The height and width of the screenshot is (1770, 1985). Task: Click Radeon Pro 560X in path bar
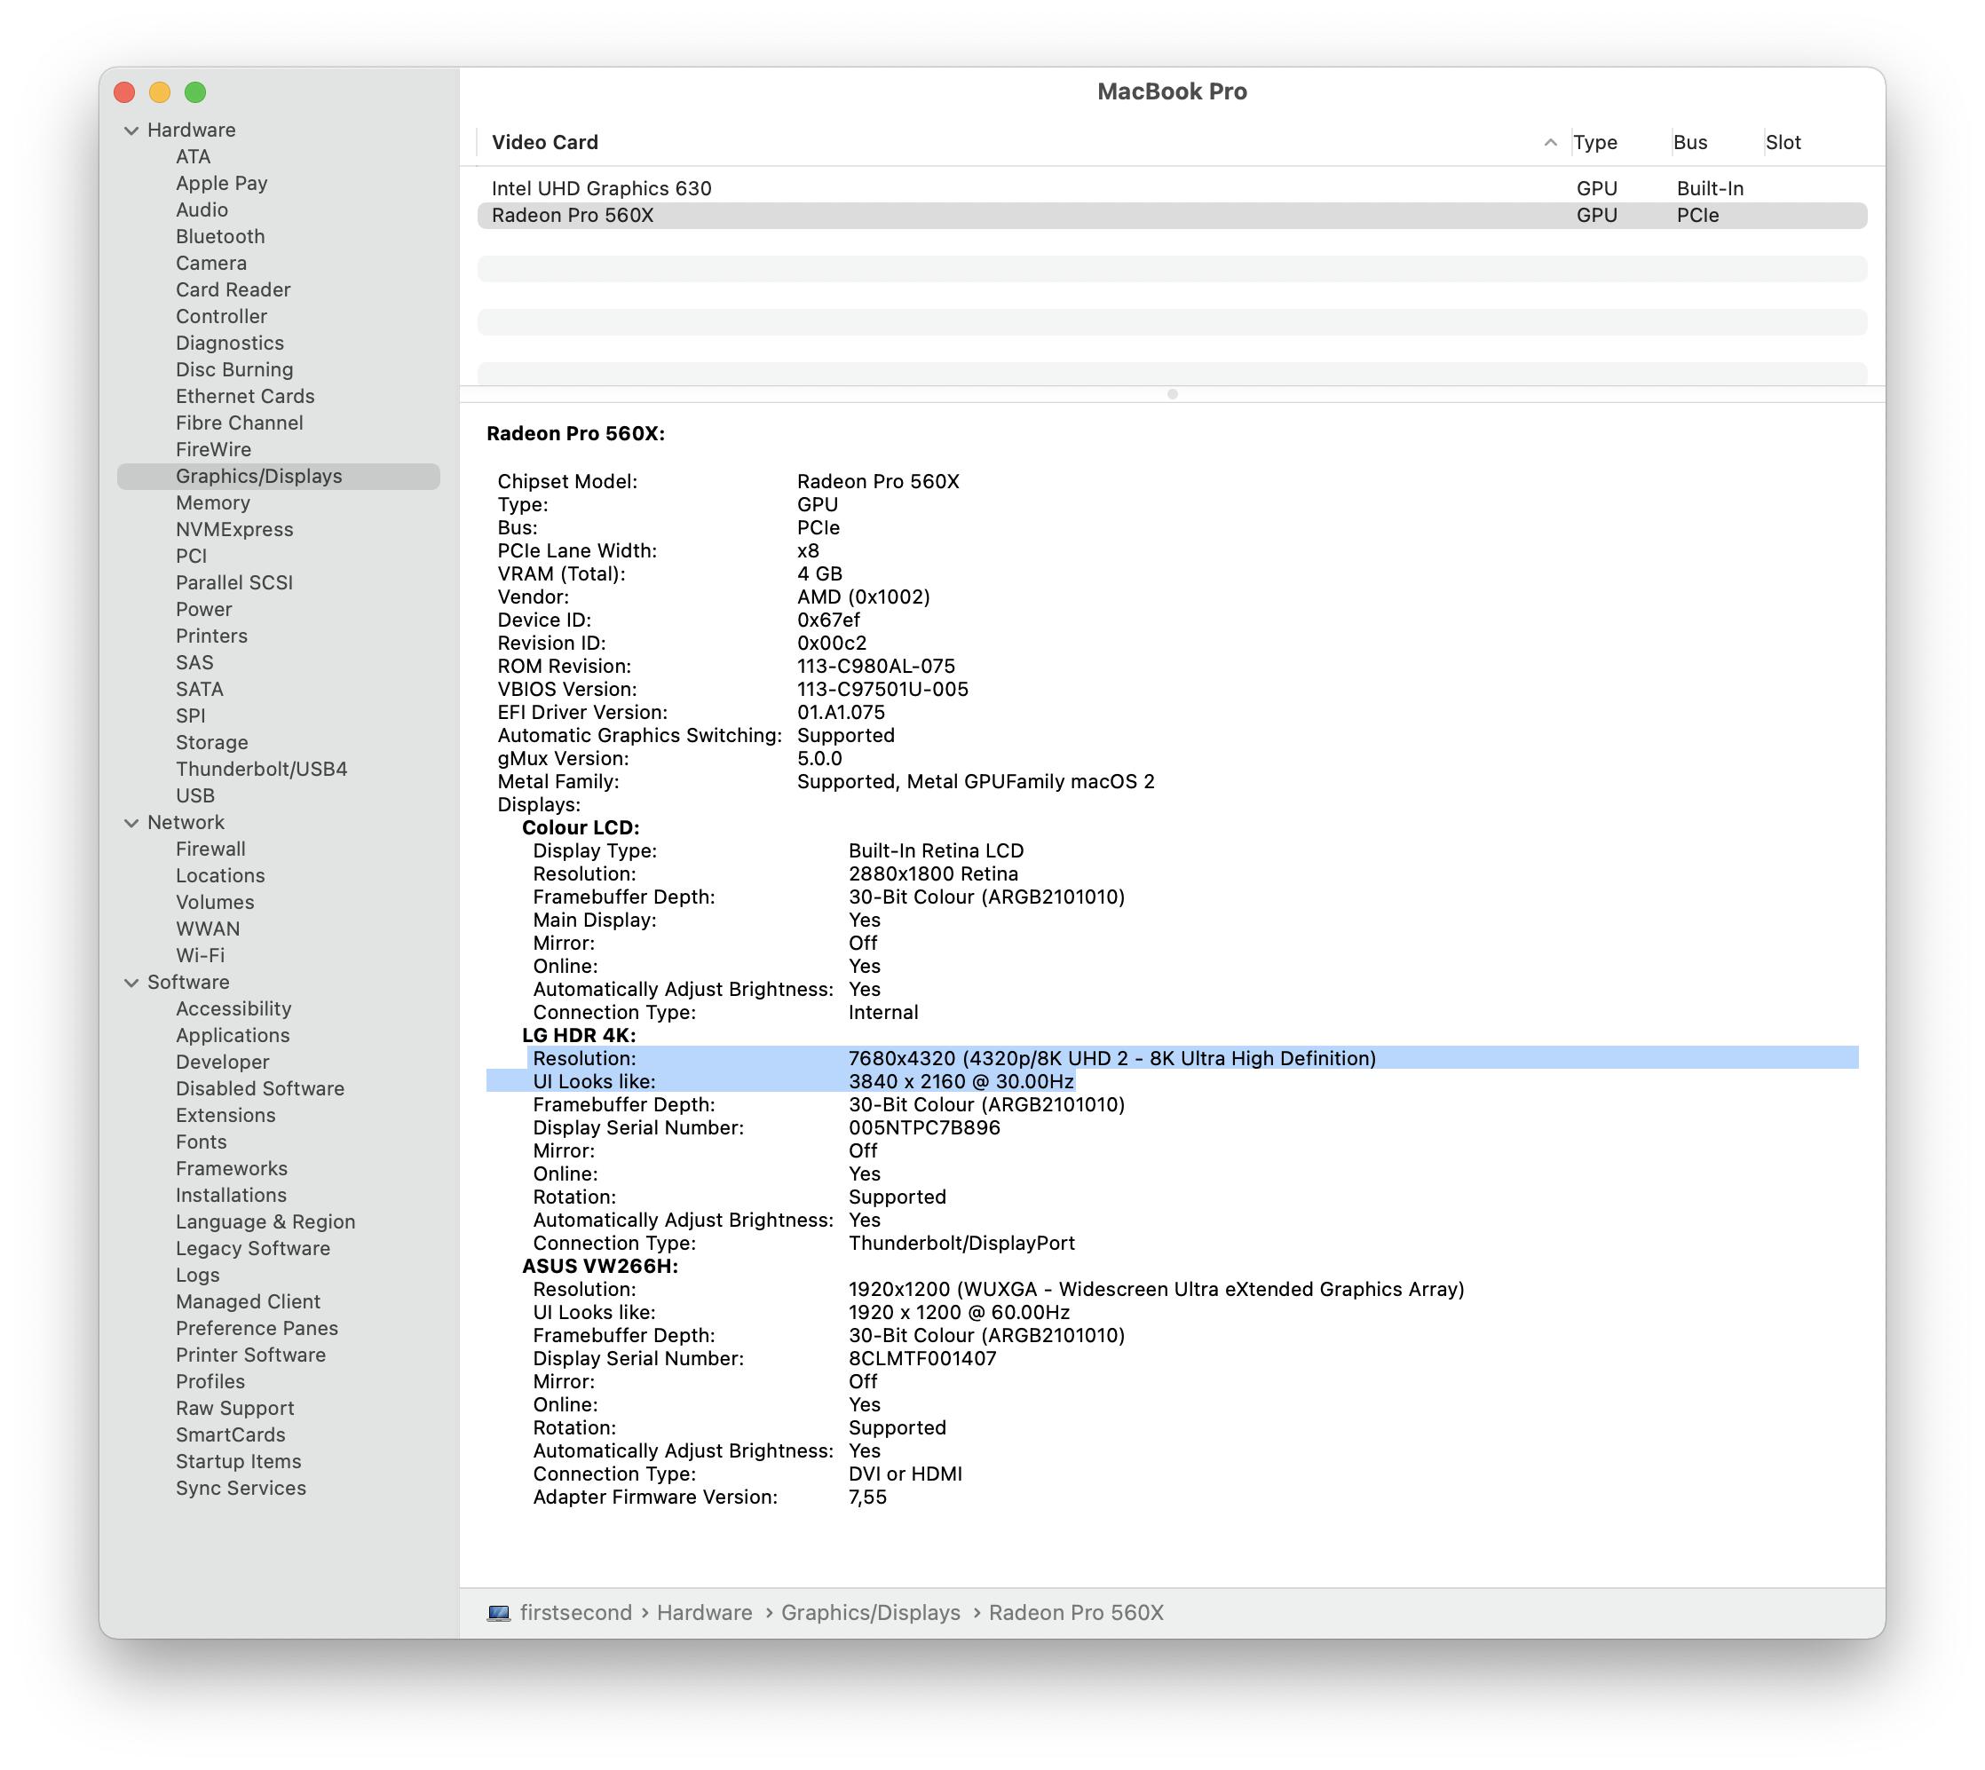(1076, 1614)
